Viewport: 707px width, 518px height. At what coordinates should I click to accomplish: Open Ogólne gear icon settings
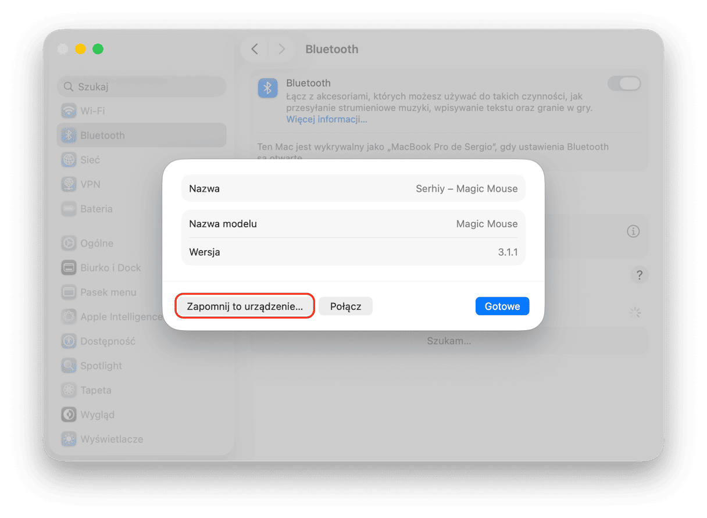[x=69, y=244]
